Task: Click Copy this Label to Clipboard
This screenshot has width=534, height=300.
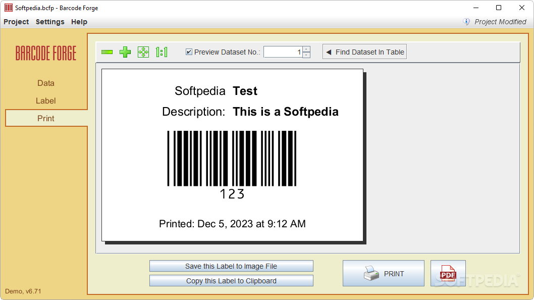Action: 231,281
